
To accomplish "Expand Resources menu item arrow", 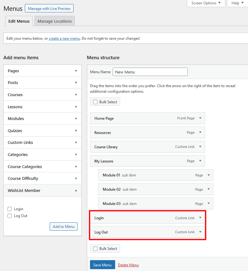I will (200, 132).
